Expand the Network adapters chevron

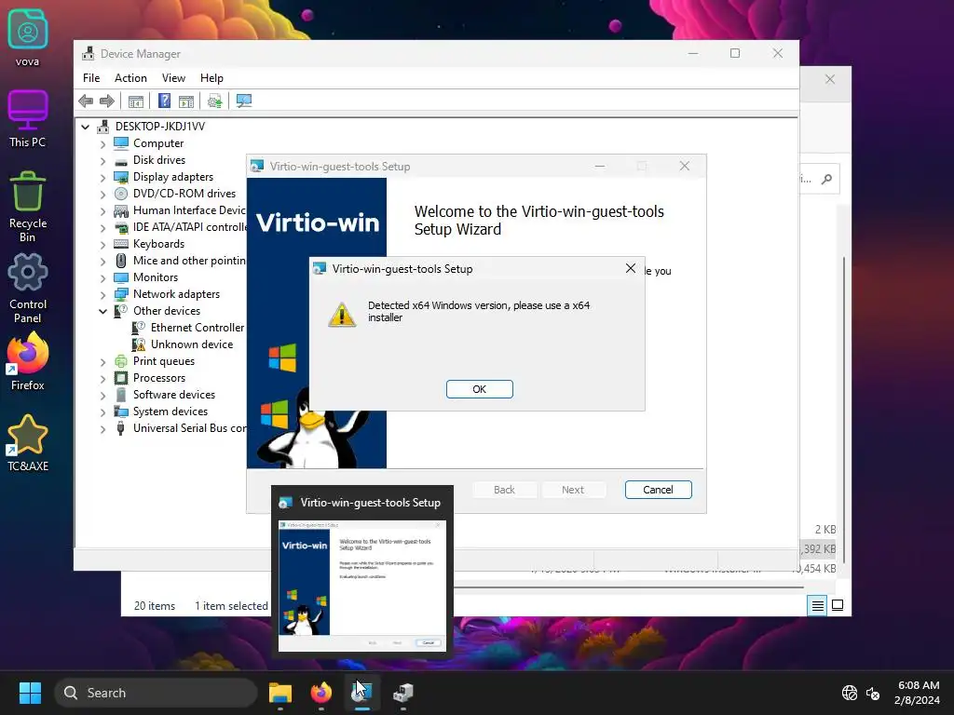tap(102, 295)
